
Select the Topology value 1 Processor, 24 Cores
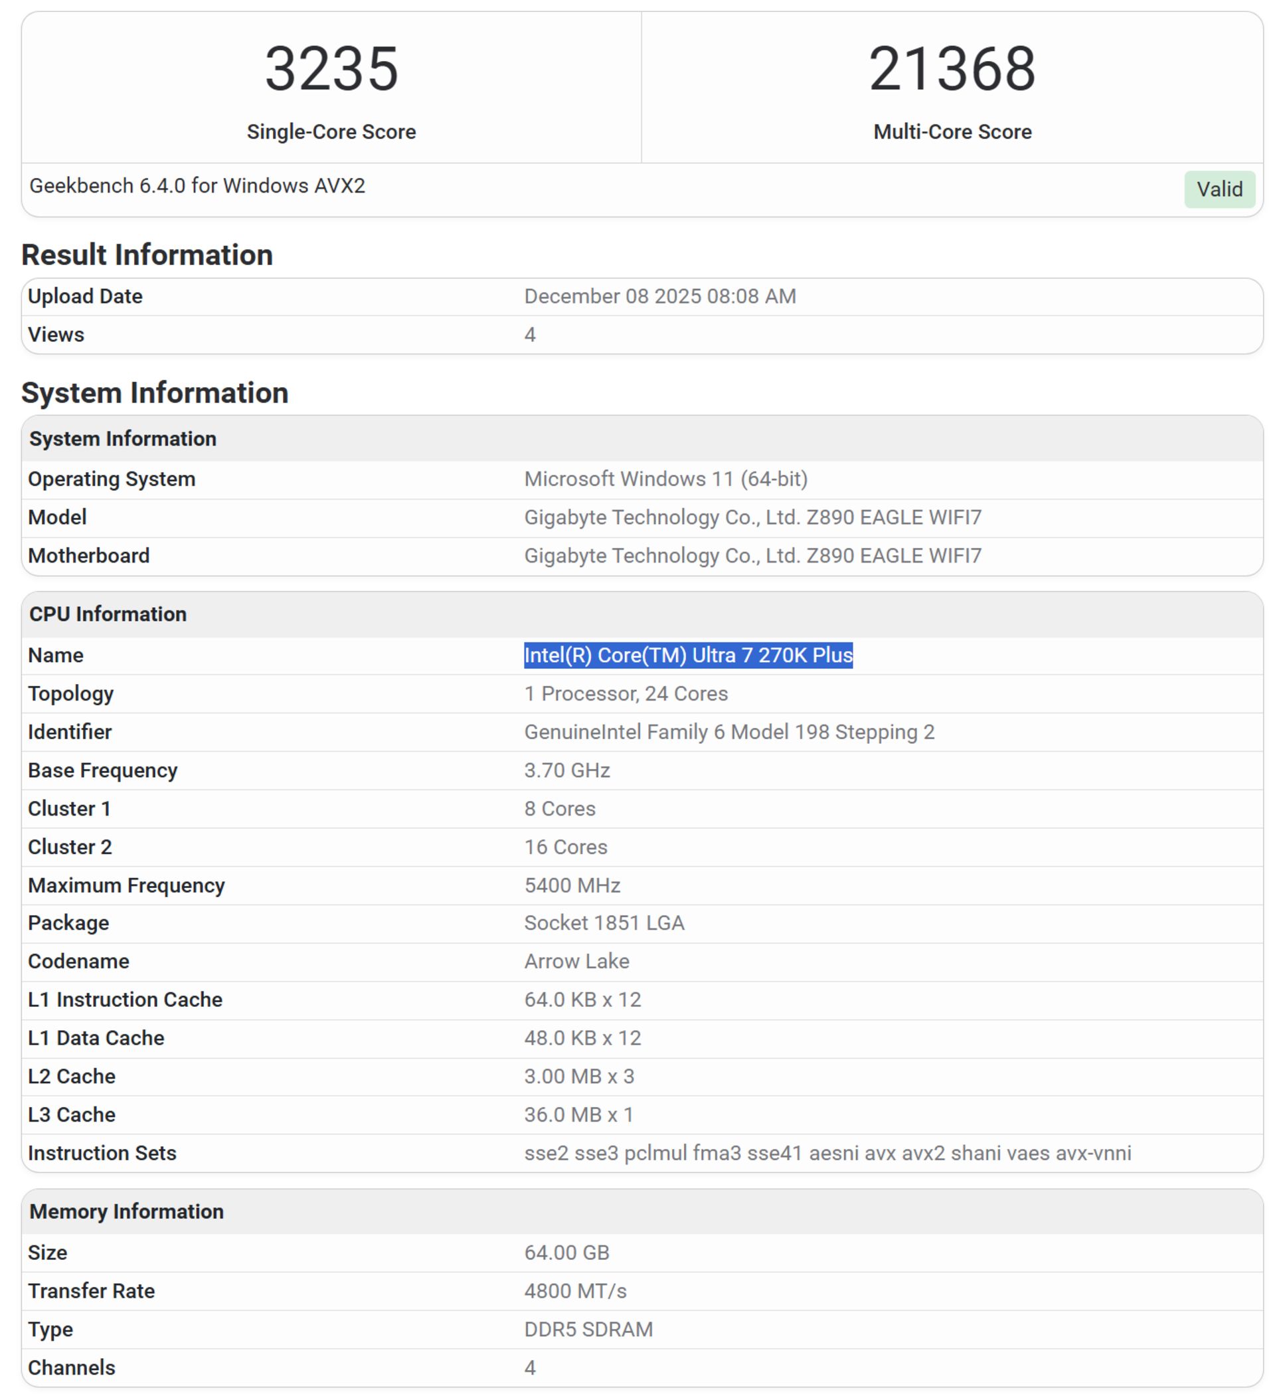click(624, 693)
